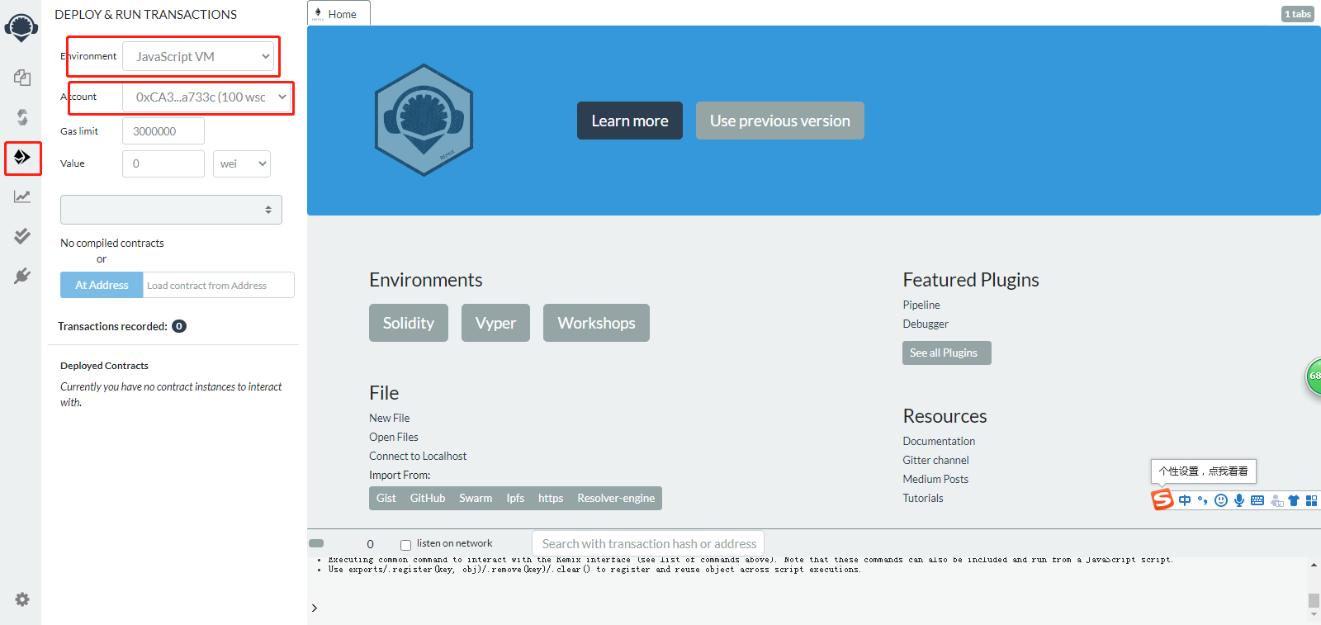Viewport: 1321px width, 625px height.
Task: Switch Sogou Chinese/English mode icon
Action: point(1185,500)
